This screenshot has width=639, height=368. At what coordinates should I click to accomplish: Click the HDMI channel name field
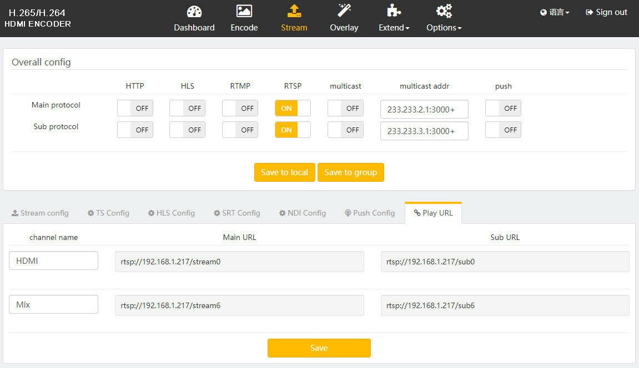coord(53,260)
